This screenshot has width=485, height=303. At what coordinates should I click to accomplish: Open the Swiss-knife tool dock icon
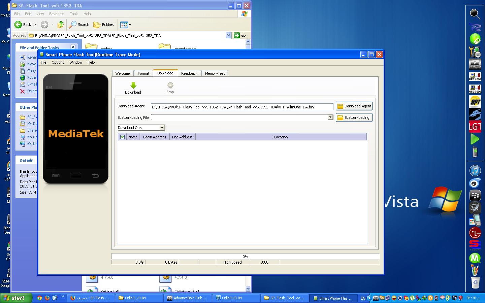click(x=475, y=208)
